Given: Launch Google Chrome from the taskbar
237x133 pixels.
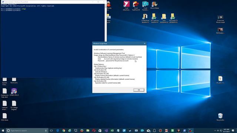Looking at the screenshot, I should 64,130.
